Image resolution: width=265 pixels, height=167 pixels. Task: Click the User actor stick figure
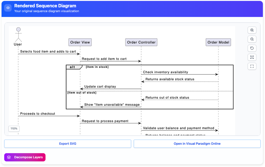point(18,34)
